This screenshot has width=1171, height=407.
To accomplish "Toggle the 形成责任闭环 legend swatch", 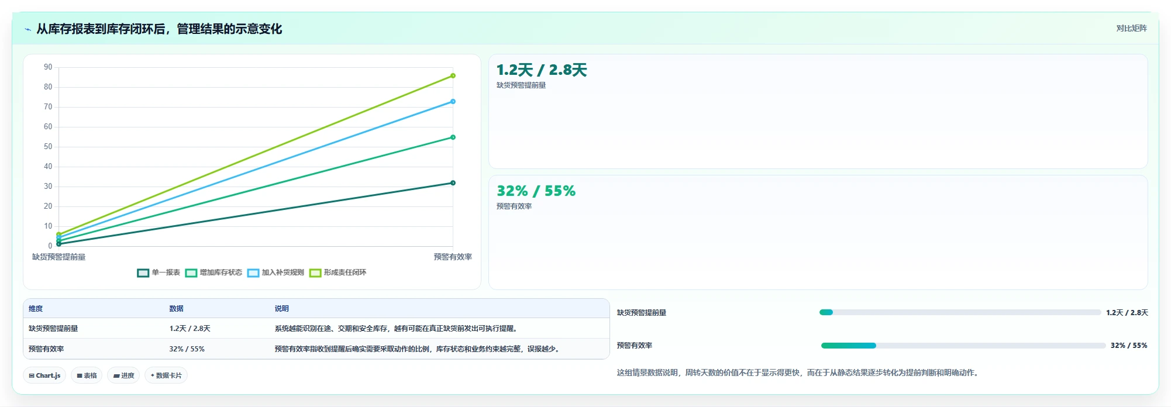I will [x=315, y=273].
